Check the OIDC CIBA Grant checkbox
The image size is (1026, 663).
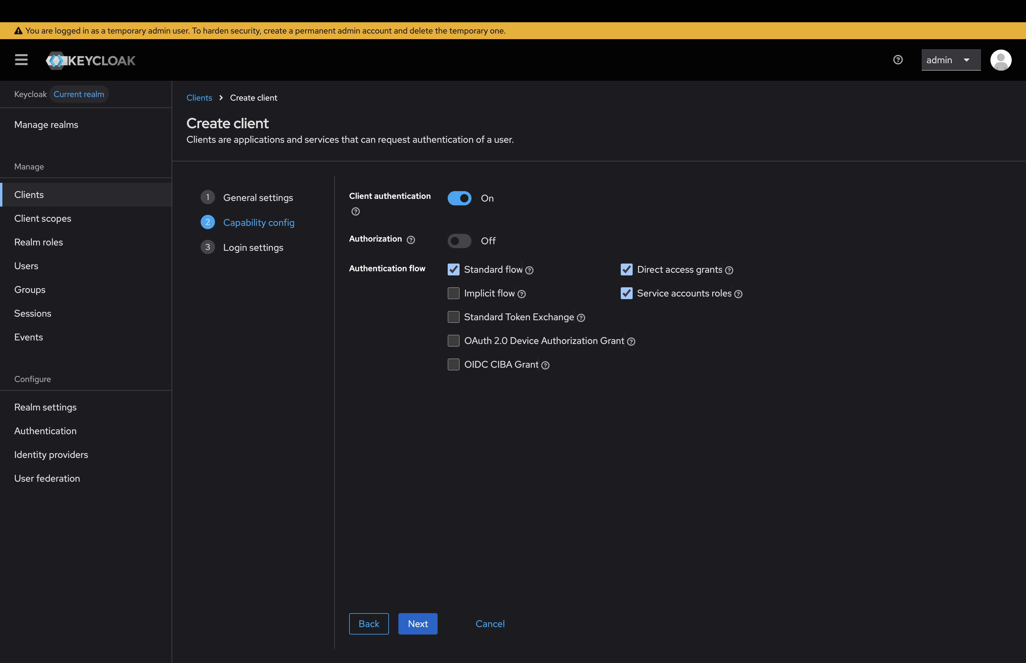453,364
